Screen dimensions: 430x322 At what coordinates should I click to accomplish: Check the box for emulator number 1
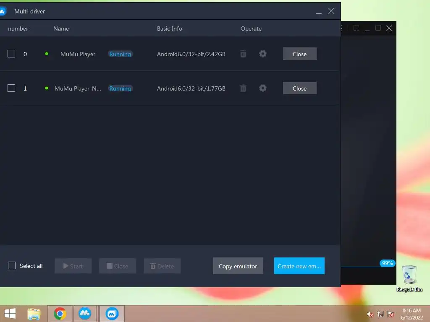[x=11, y=88]
